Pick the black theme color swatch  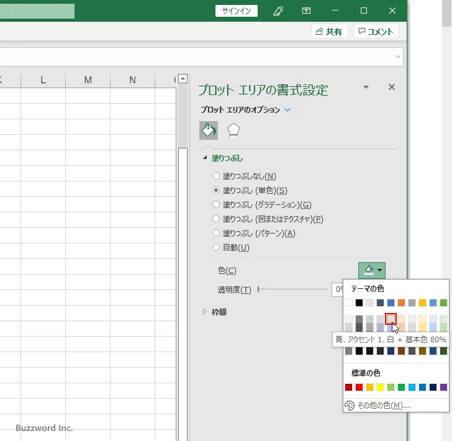point(359,303)
